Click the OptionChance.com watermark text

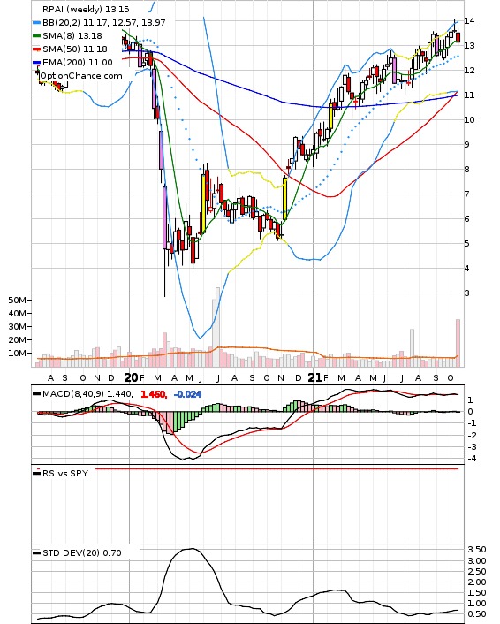coord(81,76)
